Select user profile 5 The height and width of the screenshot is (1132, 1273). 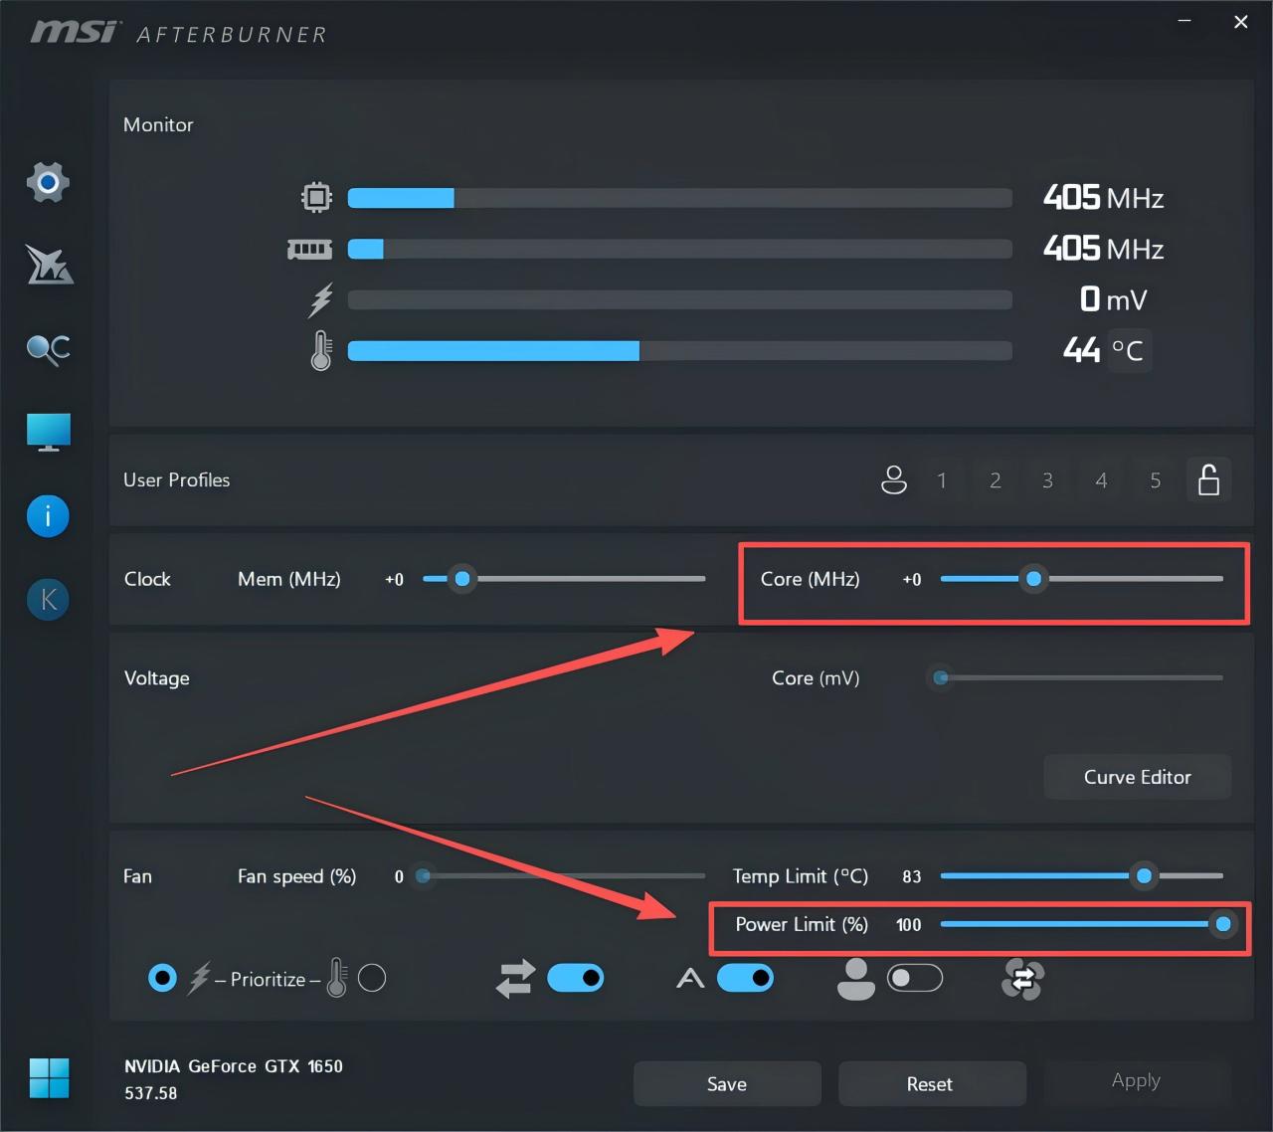(1155, 480)
